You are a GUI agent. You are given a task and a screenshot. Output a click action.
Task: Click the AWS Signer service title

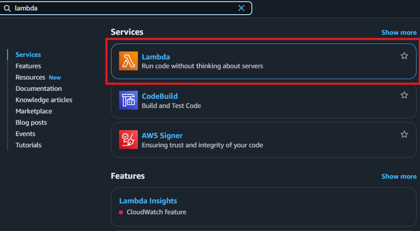(x=162, y=135)
